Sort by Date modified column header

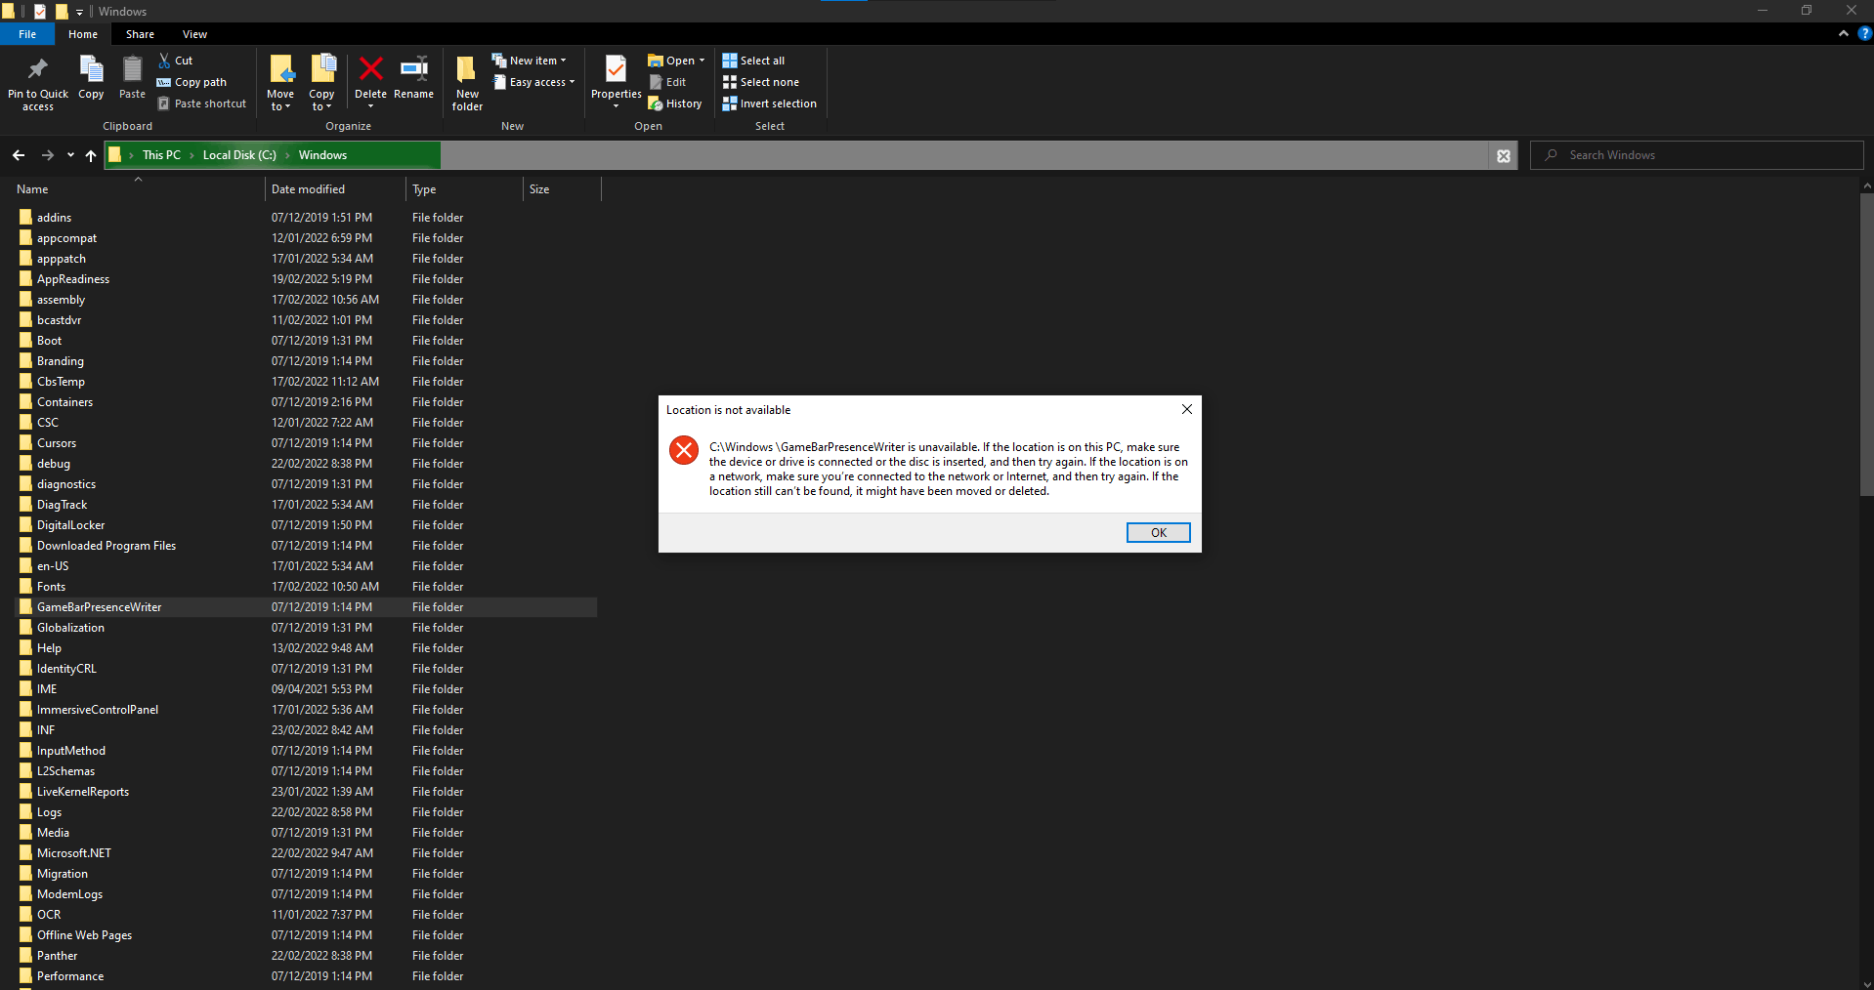pyautogui.click(x=335, y=189)
